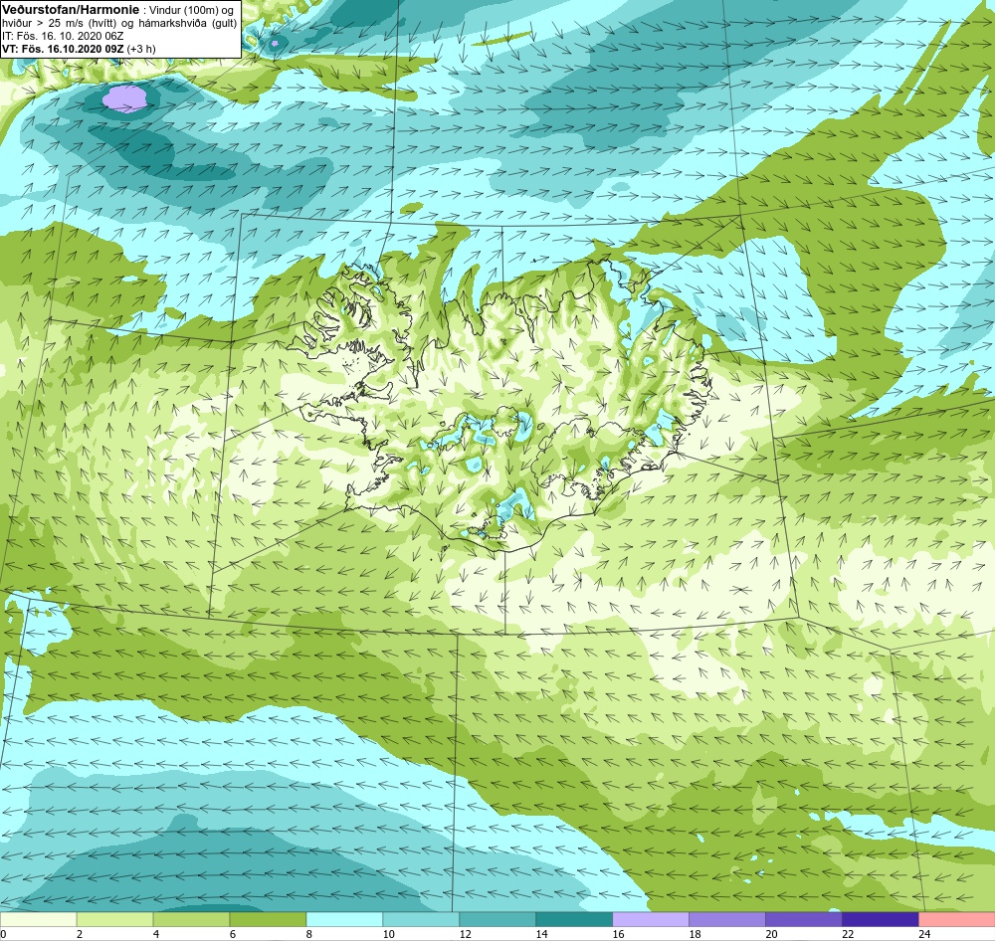Click the "(+3 h)" forecast offset text
The height and width of the screenshot is (941, 995).
141,49
